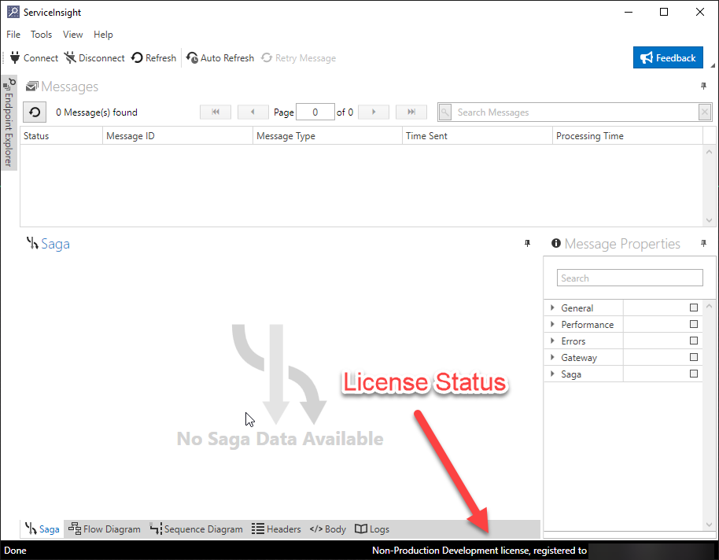719x560 pixels.
Task: Open the Tools menu
Action: [x=41, y=35]
